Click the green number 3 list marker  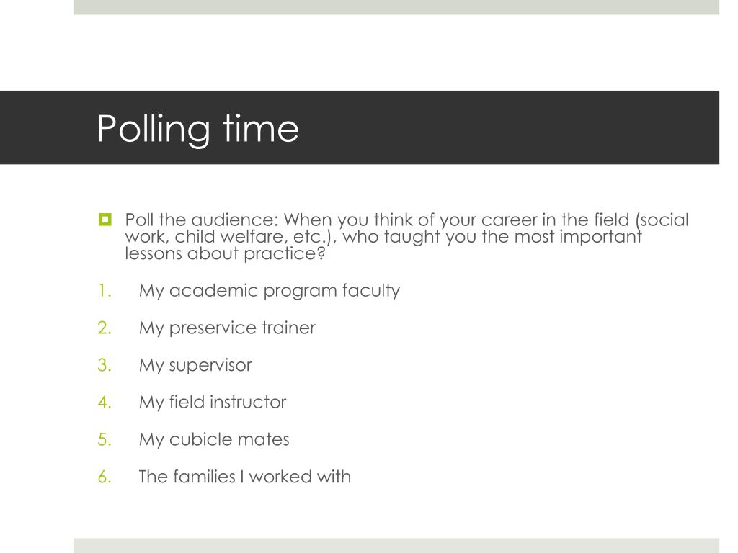tap(105, 365)
